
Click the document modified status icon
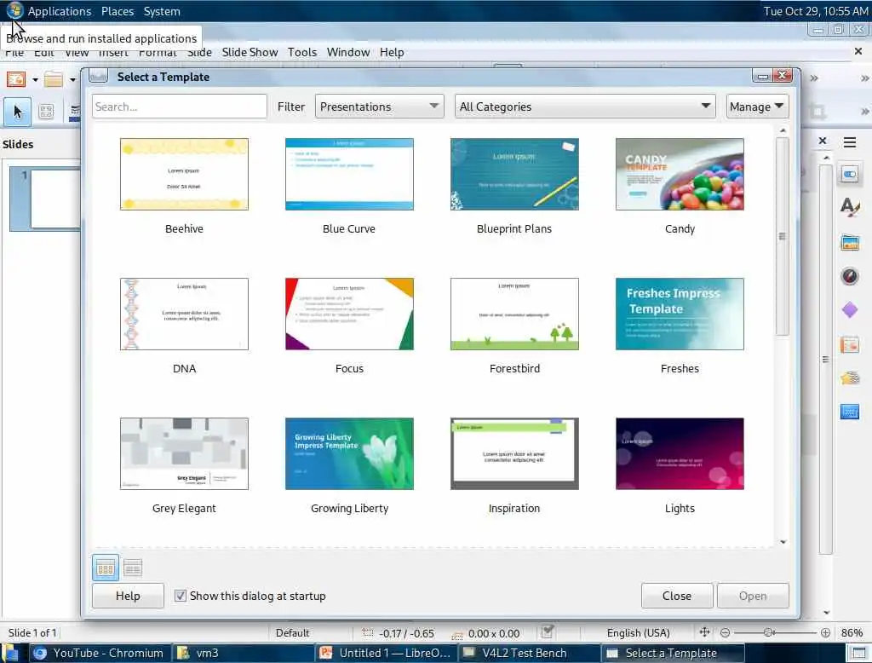pos(548,631)
